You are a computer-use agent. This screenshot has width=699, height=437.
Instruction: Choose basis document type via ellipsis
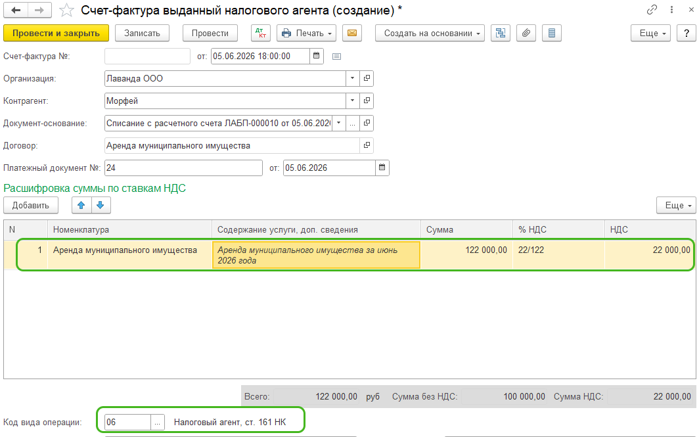(x=352, y=123)
